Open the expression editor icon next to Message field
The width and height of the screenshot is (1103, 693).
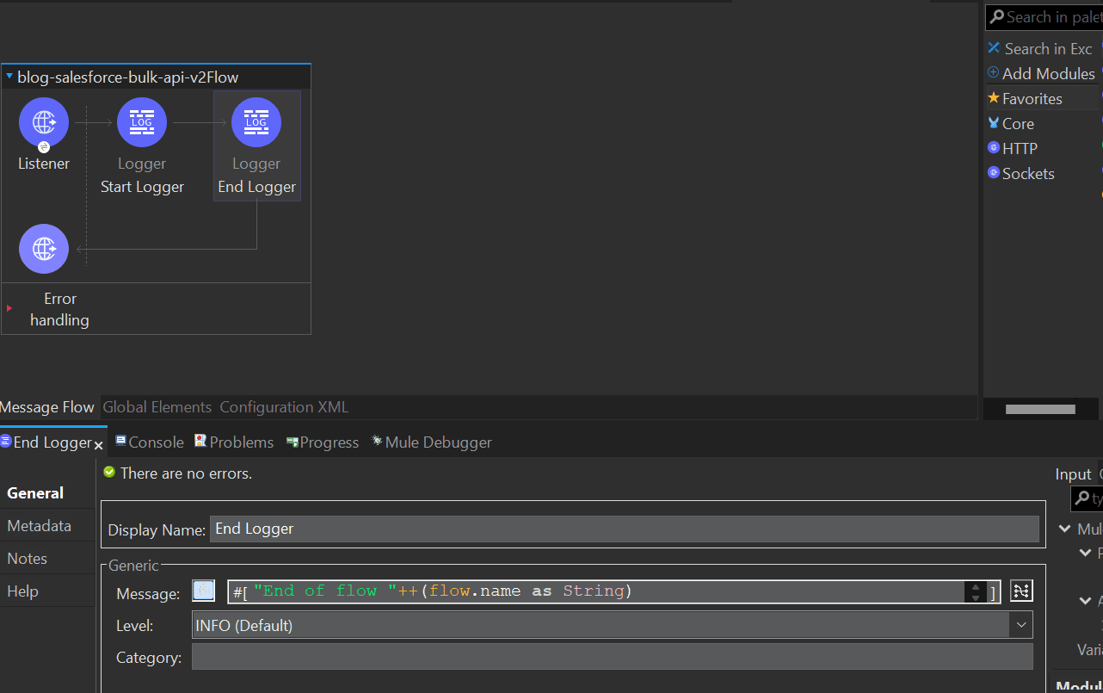(1021, 591)
